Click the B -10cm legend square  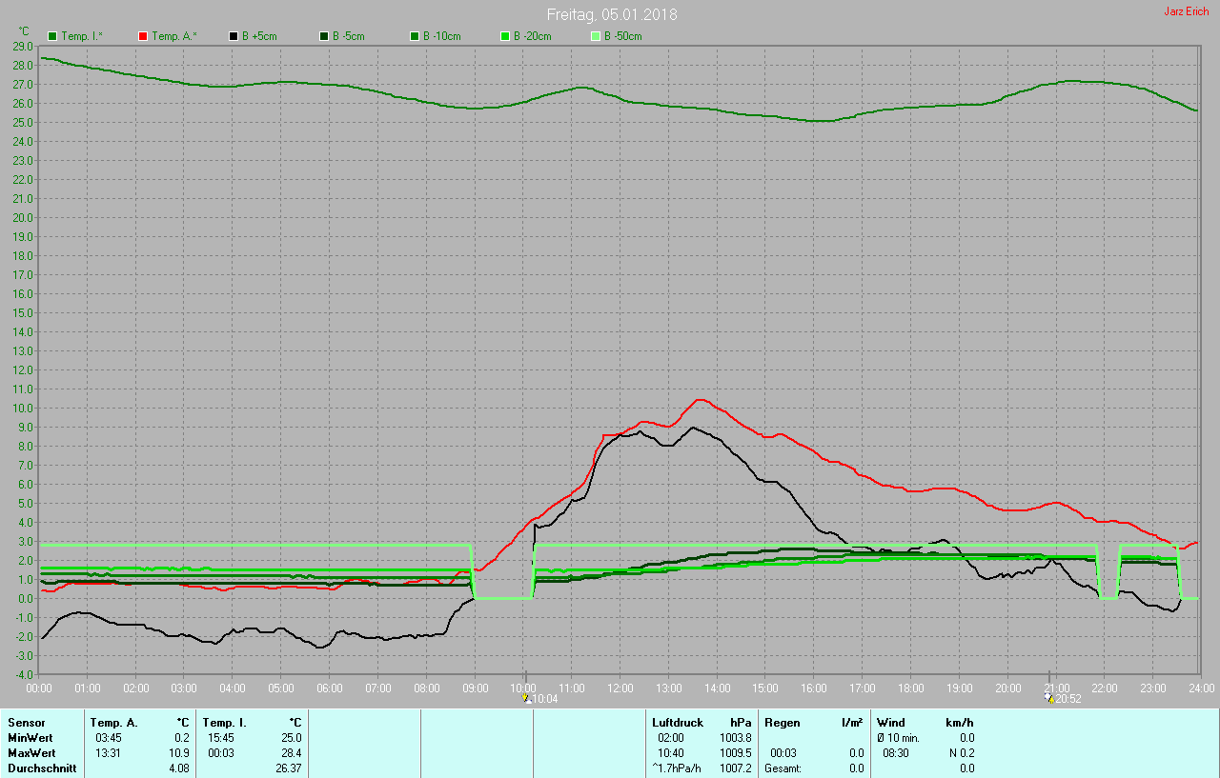[415, 36]
